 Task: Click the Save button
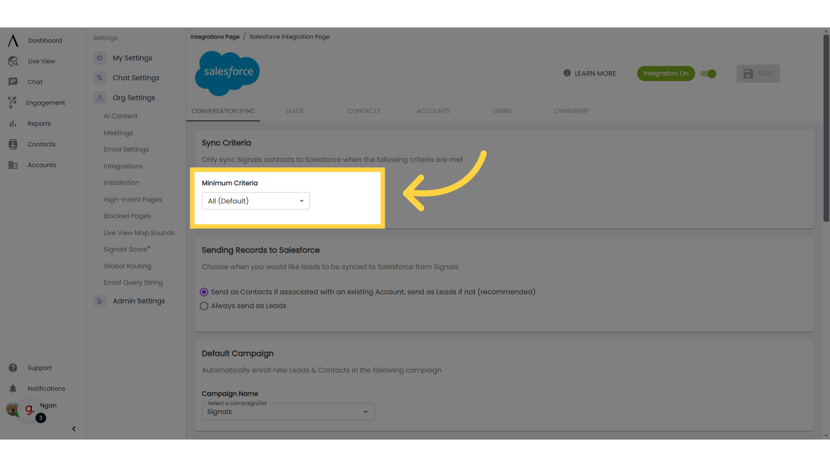click(758, 74)
